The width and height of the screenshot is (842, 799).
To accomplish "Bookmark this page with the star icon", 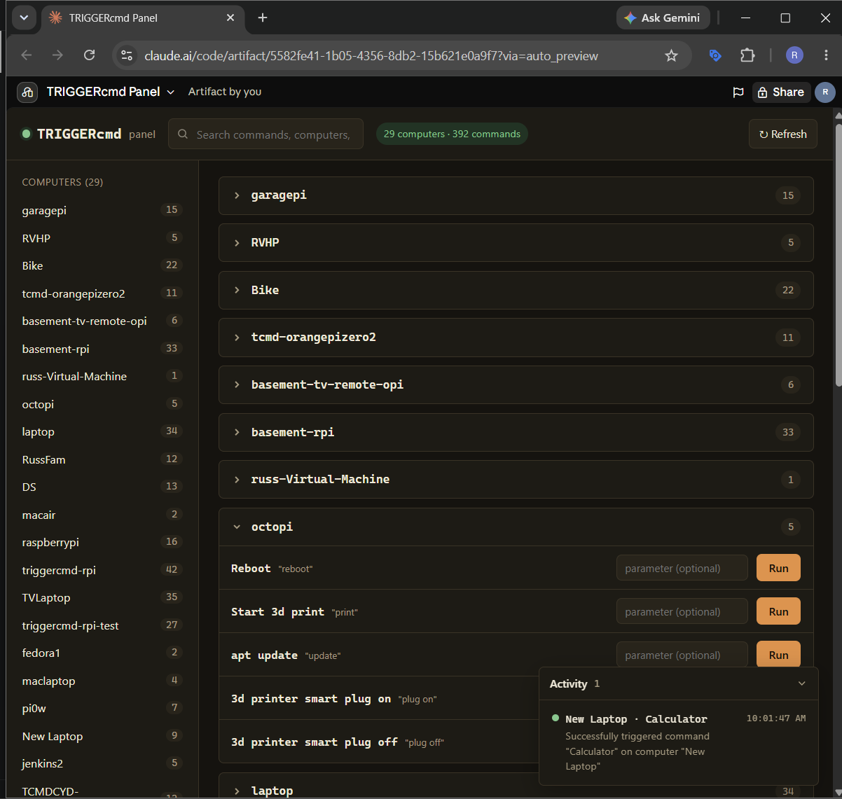I will [x=671, y=55].
